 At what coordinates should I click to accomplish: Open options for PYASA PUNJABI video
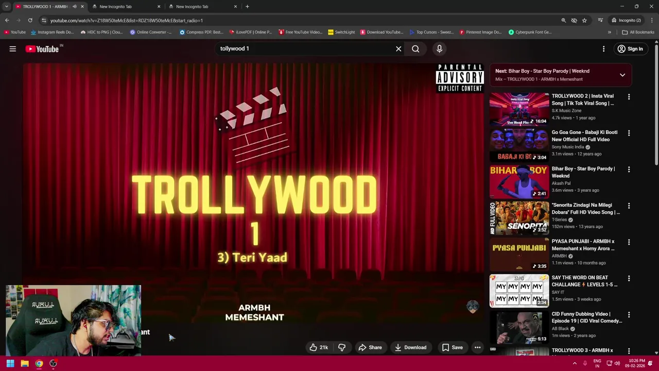[x=629, y=242]
